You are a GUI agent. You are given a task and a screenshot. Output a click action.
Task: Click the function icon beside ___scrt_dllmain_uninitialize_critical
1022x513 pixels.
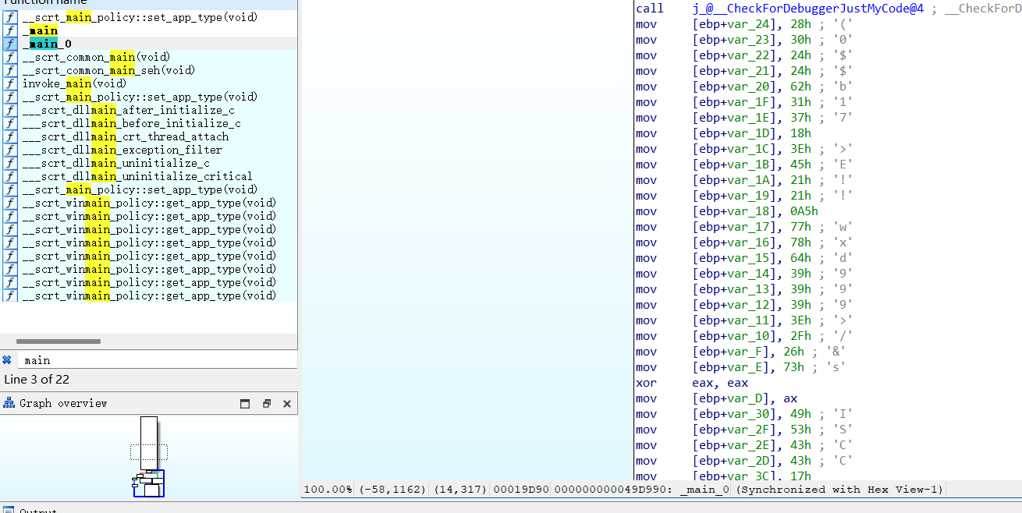(10, 176)
